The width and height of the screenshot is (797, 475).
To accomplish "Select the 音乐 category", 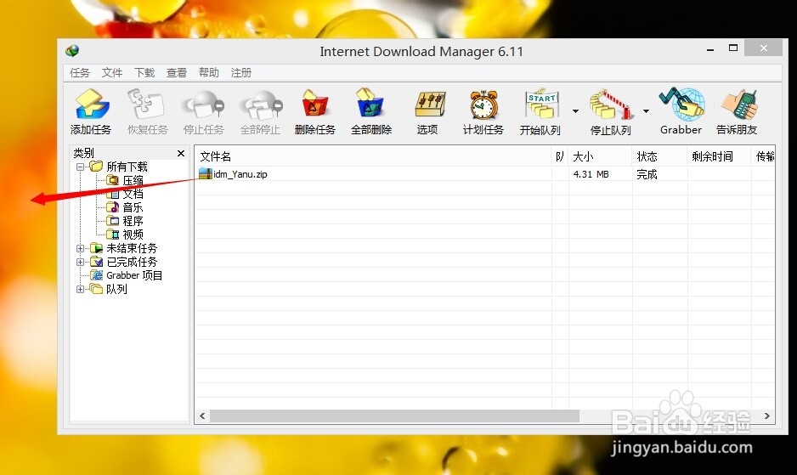I will tap(133, 207).
